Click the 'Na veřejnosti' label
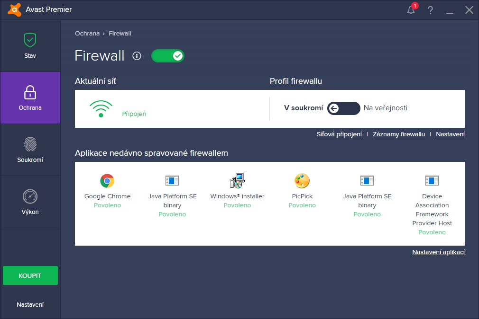The width and height of the screenshot is (479, 319). tap(385, 108)
